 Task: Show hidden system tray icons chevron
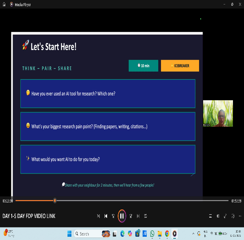tap(193, 233)
